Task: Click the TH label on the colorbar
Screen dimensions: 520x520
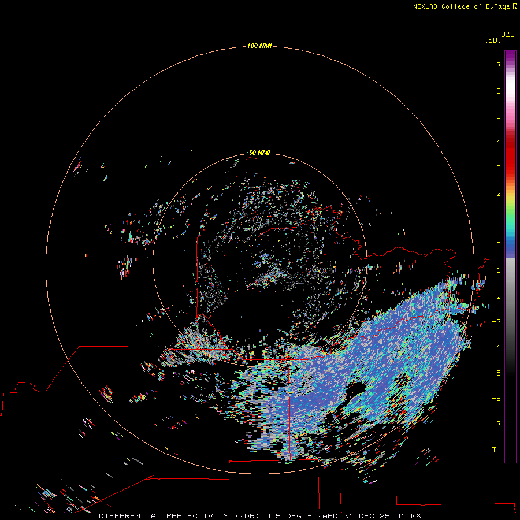Action: [x=496, y=450]
